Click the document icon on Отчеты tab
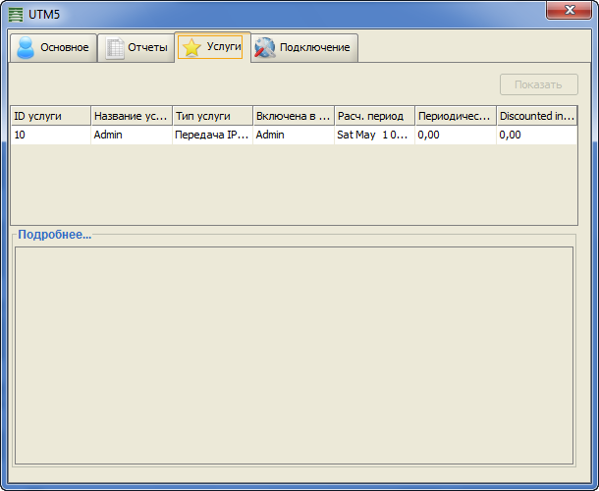 tap(115, 48)
